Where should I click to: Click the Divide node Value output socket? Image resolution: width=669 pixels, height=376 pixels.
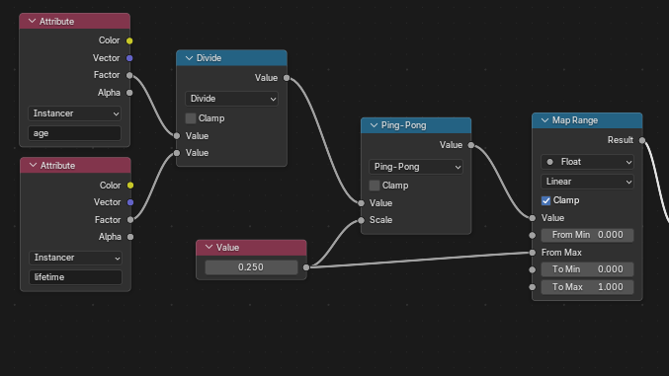287,78
